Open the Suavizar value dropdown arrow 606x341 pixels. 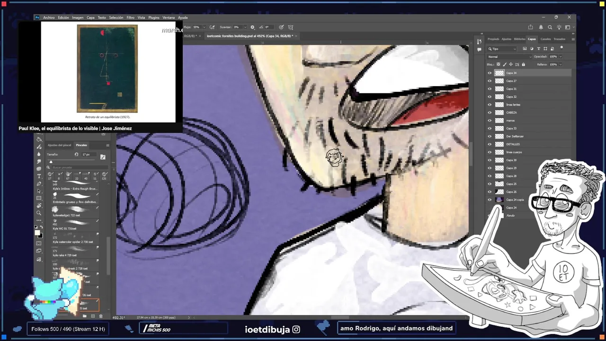coord(245,27)
